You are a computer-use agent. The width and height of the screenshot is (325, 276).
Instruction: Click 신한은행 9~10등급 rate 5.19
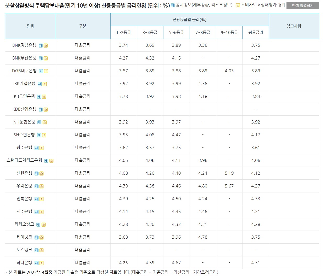tap(229, 173)
